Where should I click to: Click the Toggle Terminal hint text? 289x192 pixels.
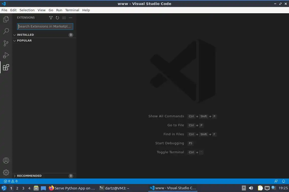[170, 152]
